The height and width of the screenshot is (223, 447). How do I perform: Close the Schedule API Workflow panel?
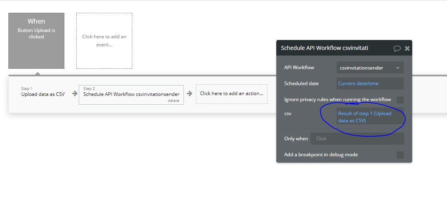(x=407, y=48)
